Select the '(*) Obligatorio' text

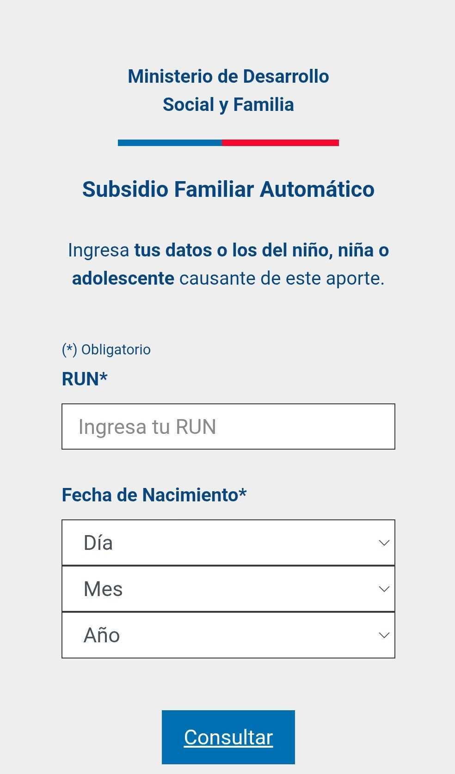coord(106,349)
